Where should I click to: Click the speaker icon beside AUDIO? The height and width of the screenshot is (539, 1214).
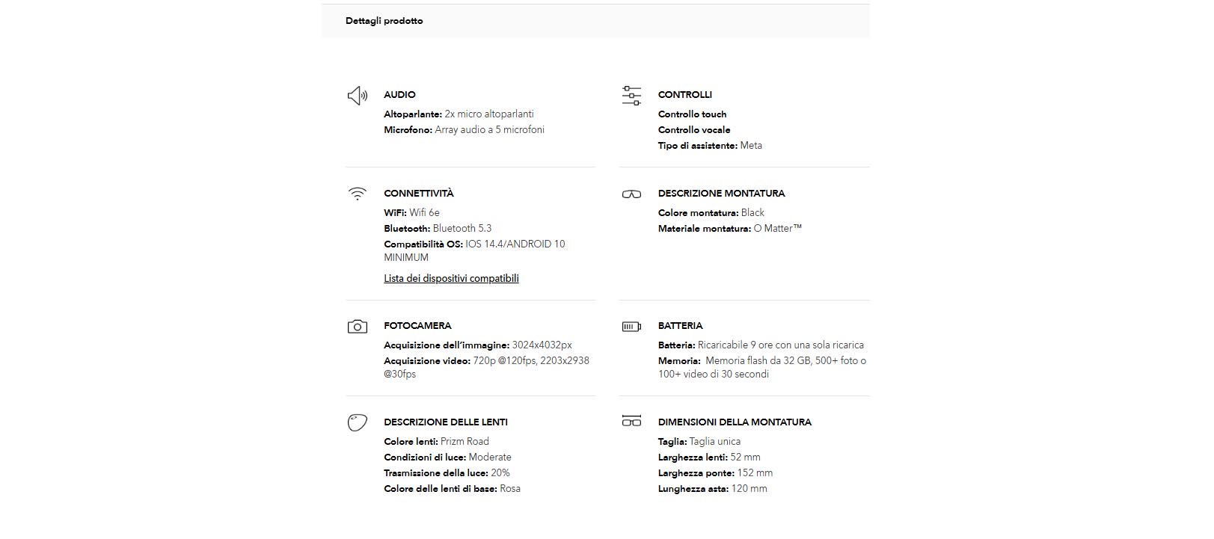click(x=358, y=96)
